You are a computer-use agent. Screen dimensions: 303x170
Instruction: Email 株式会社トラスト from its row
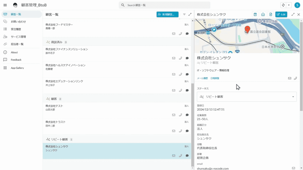[174, 131]
